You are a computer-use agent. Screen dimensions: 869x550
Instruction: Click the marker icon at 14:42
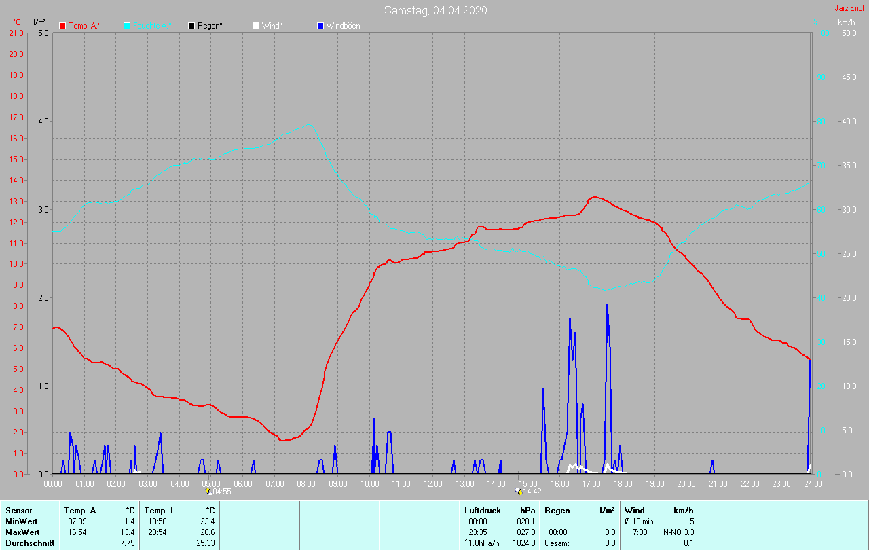tap(519, 491)
